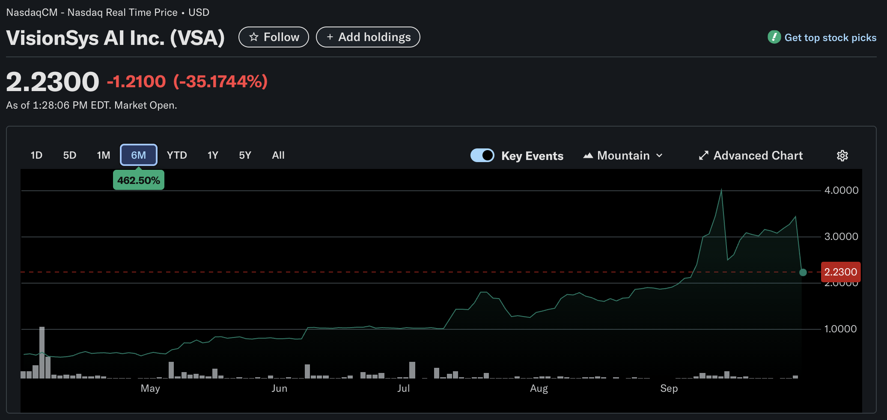Image resolution: width=887 pixels, height=420 pixels.
Task: Click the Advanced Chart text link
Action: coord(758,156)
